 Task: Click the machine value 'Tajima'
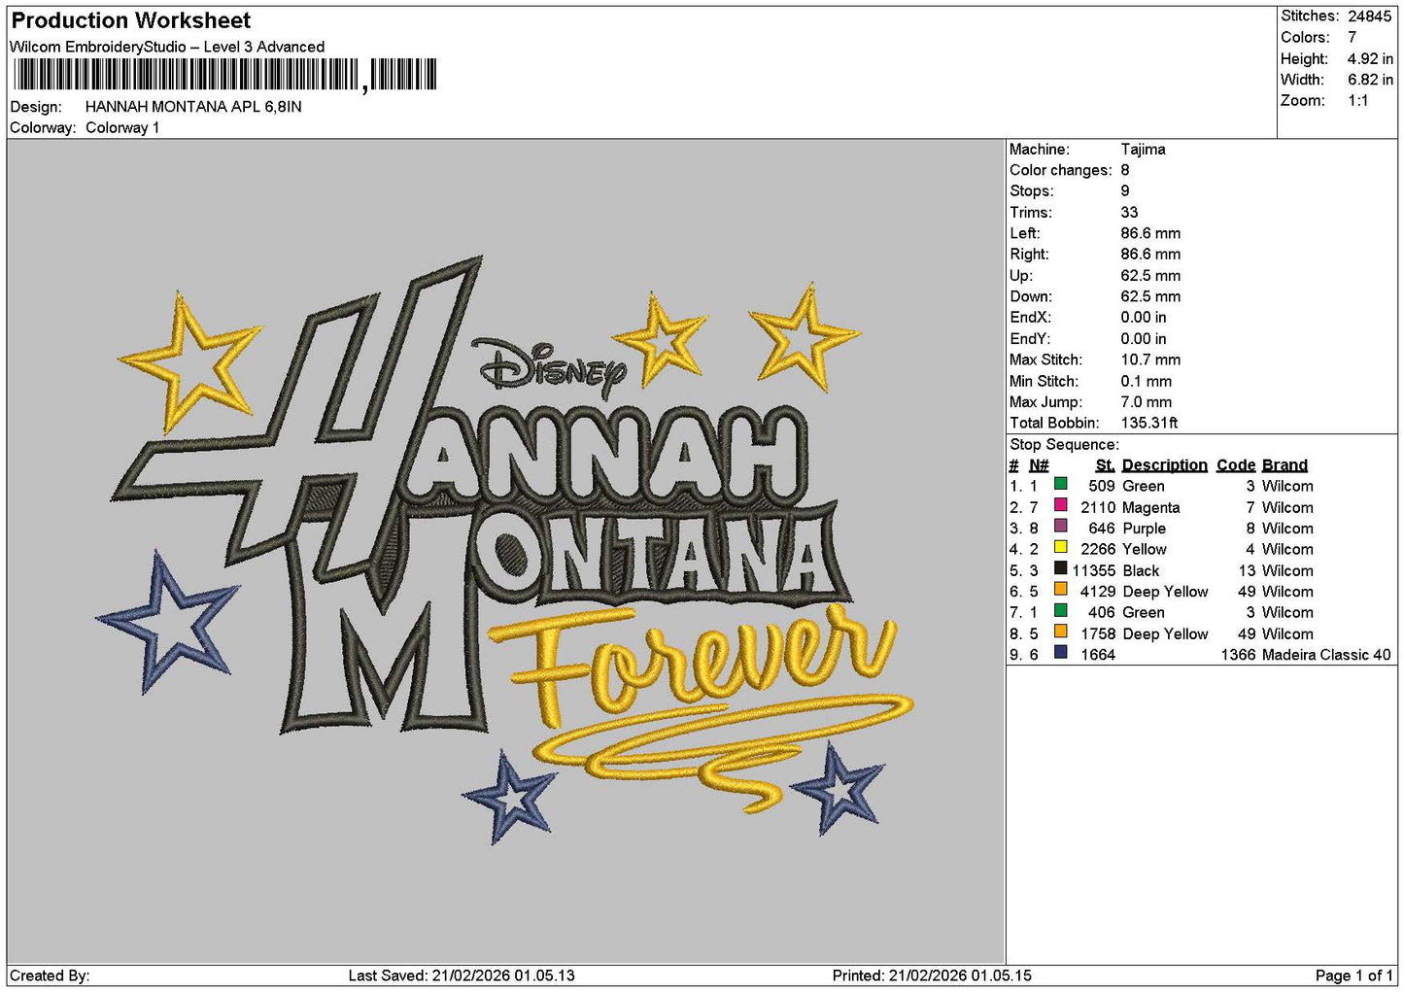point(1144,150)
